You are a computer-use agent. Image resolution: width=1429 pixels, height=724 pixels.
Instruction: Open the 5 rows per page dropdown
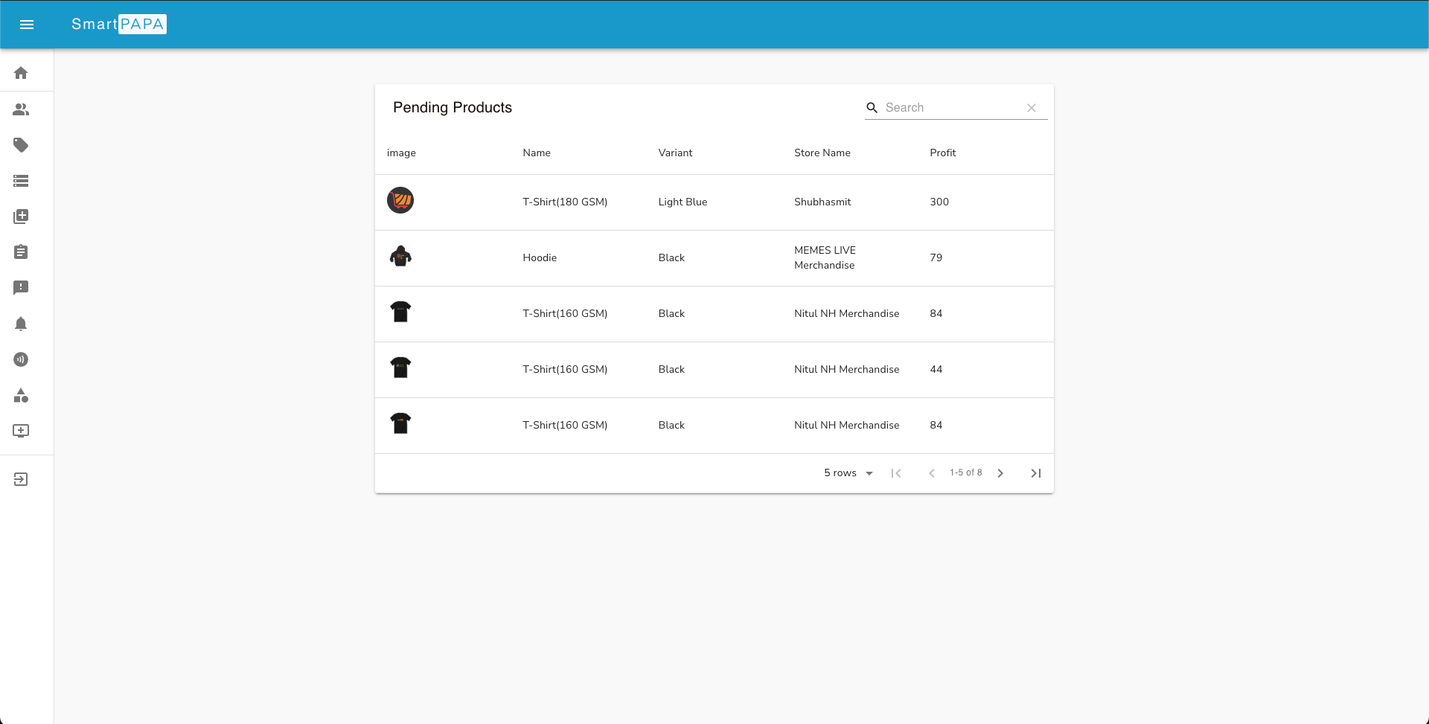click(848, 472)
